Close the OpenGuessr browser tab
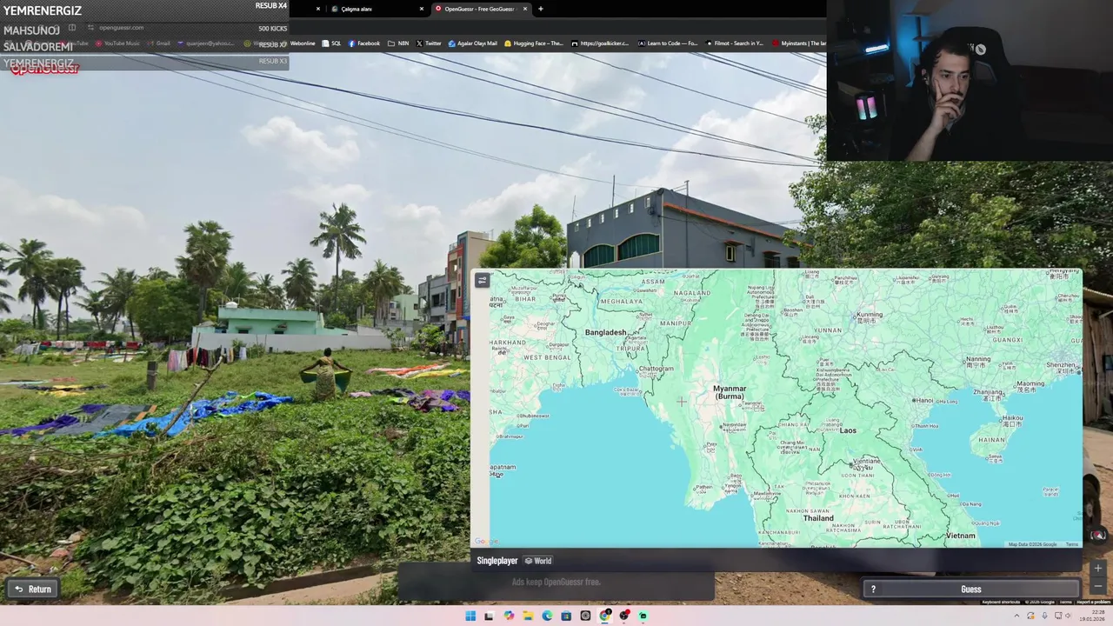Image resolution: width=1113 pixels, height=626 pixels. click(x=525, y=9)
